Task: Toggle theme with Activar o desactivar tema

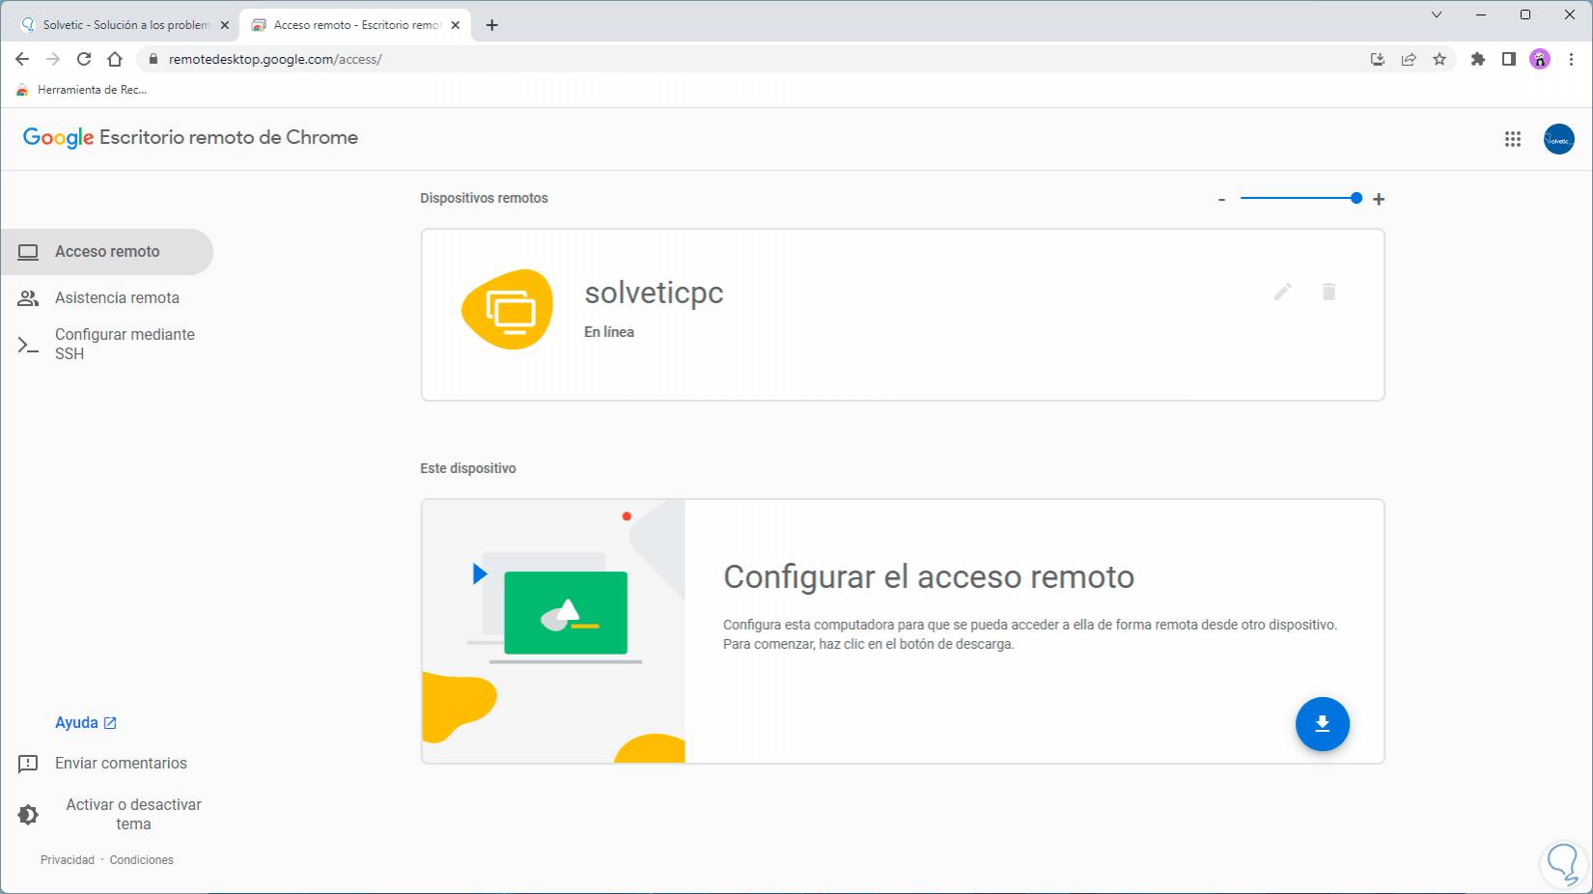Action: click(108, 814)
